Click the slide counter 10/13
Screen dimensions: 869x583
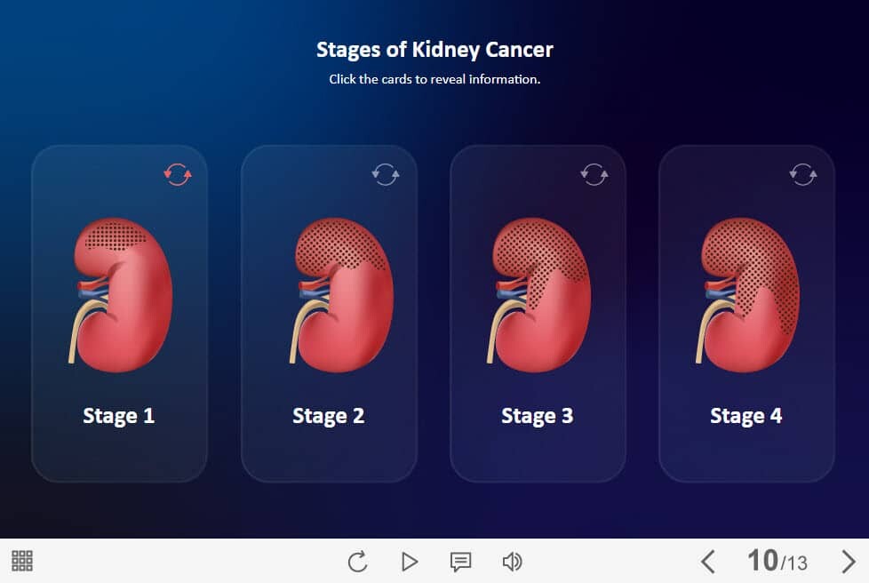pos(777,561)
